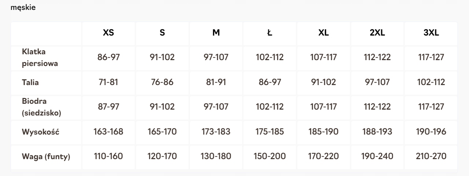The height and width of the screenshot is (176, 469).
Task: Click the 185-190 height cell for XL
Action: coord(324,132)
